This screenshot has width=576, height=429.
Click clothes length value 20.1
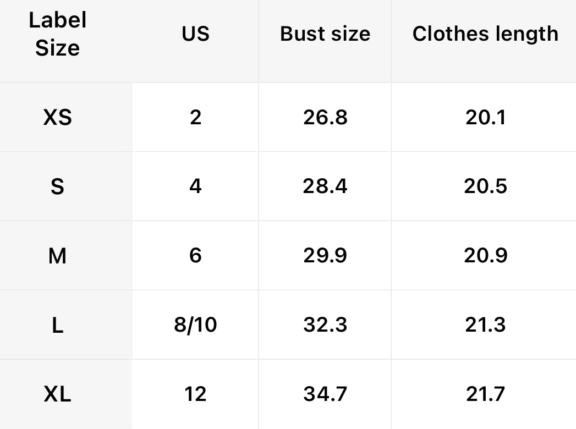point(485,117)
